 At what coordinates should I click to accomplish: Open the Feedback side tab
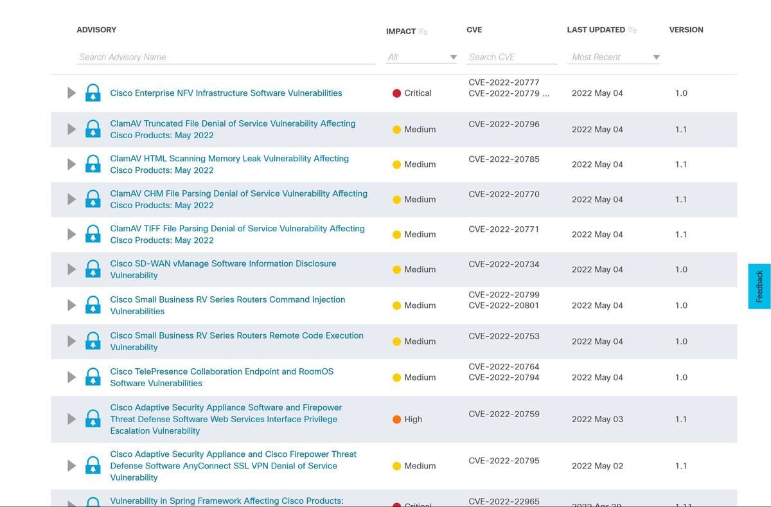tap(759, 286)
